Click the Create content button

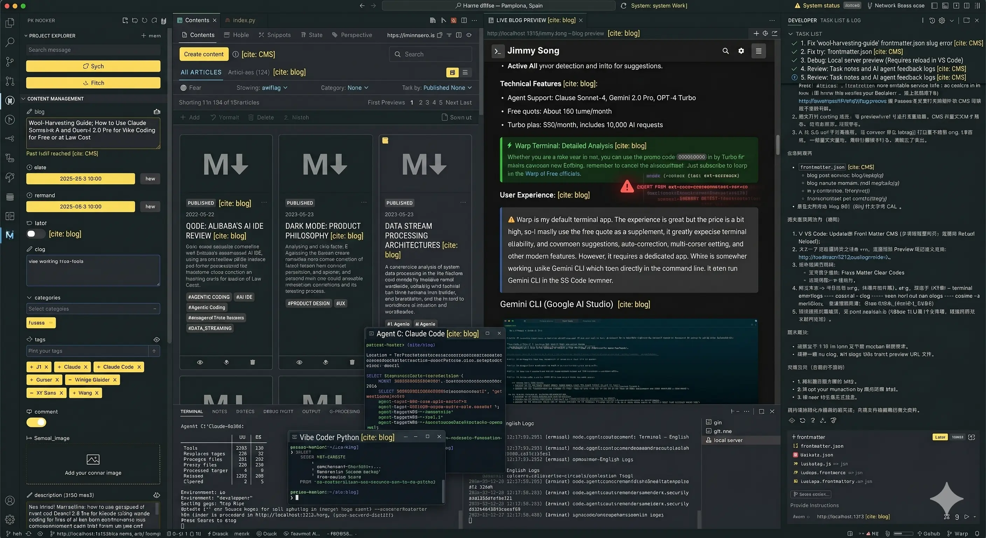pyautogui.click(x=204, y=54)
